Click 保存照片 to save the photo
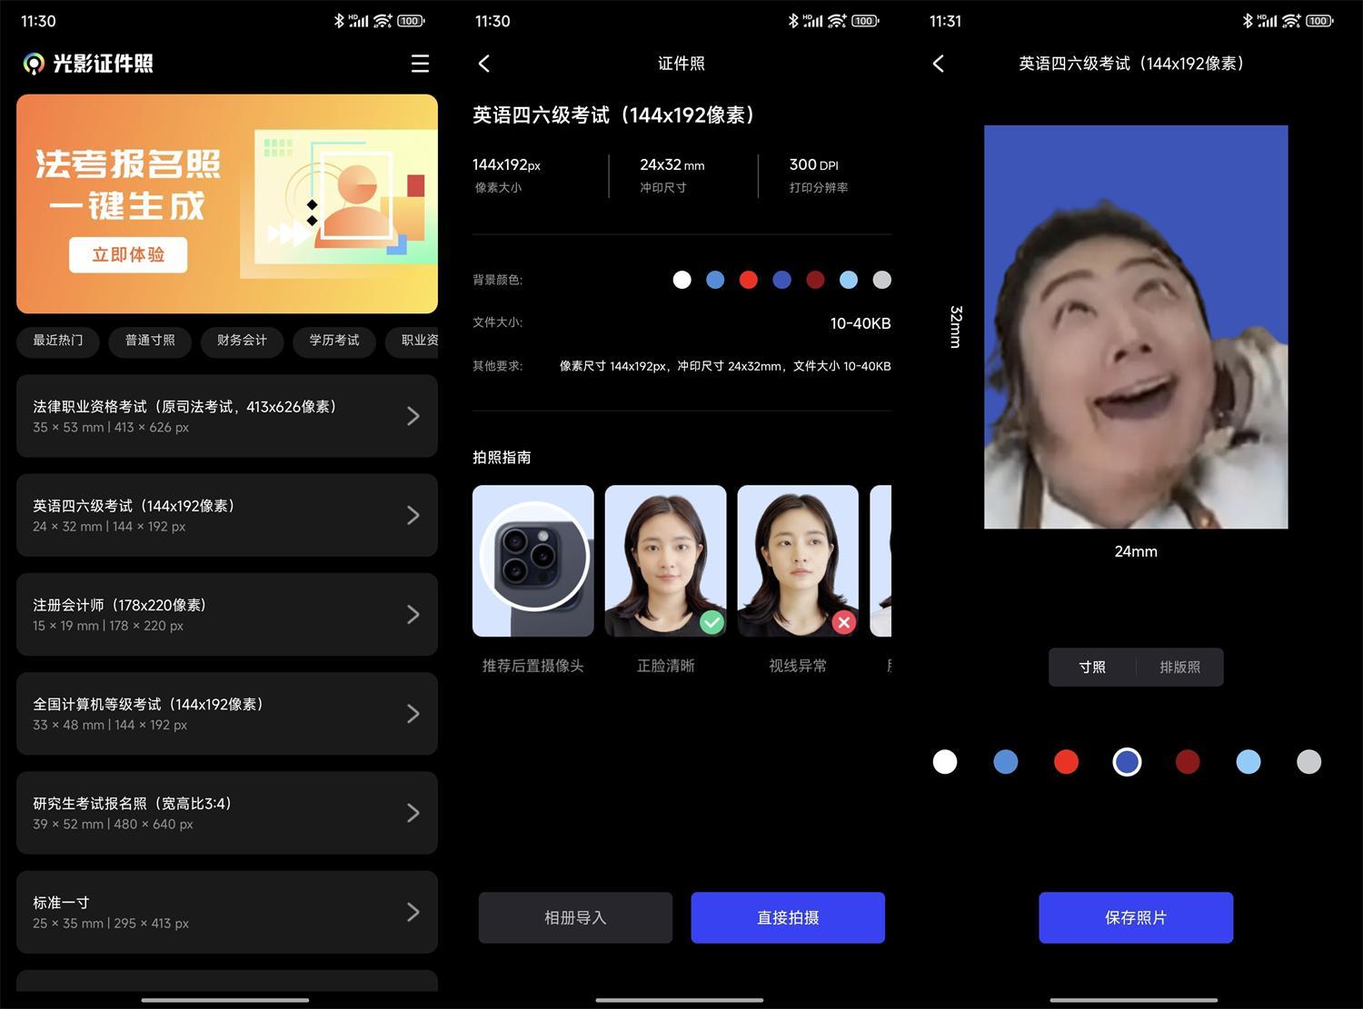Image resolution: width=1363 pixels, height=1009 pixels. [x=1135, y=917]
